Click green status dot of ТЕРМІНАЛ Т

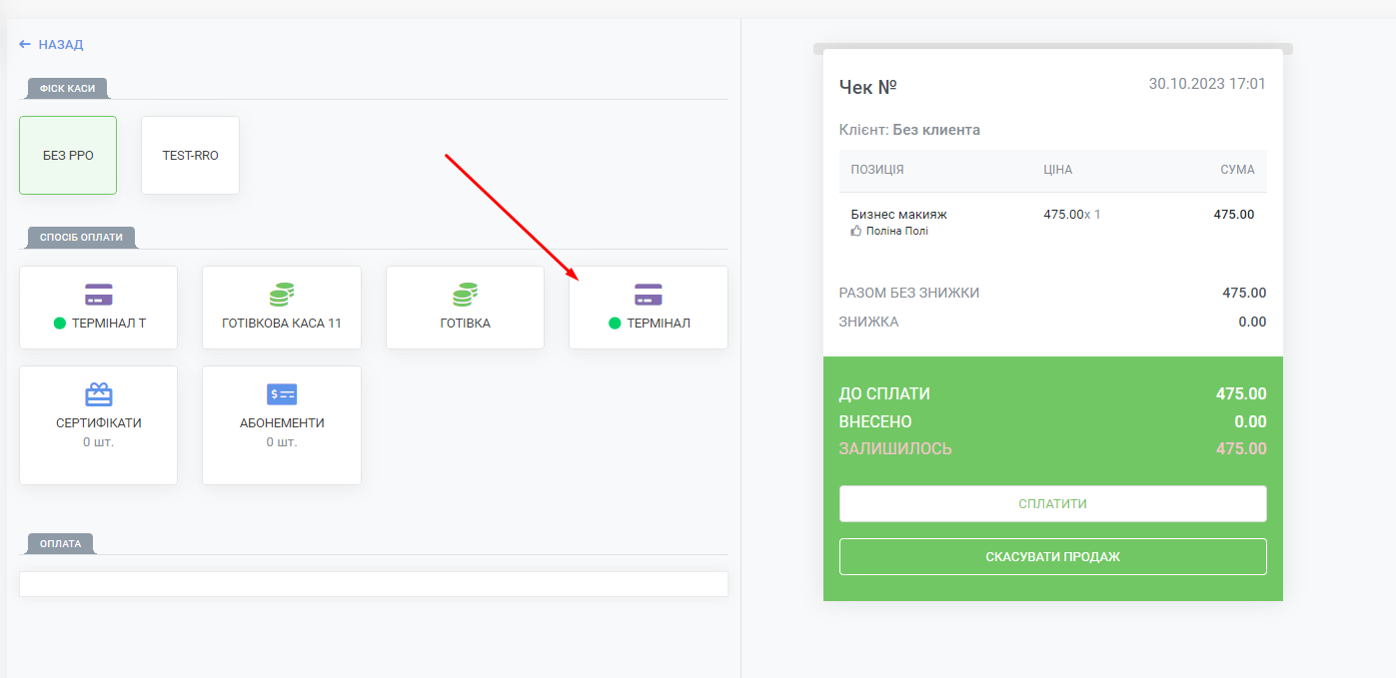[59, 324]
